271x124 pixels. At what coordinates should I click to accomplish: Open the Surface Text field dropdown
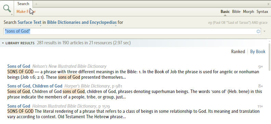[29, 22]
